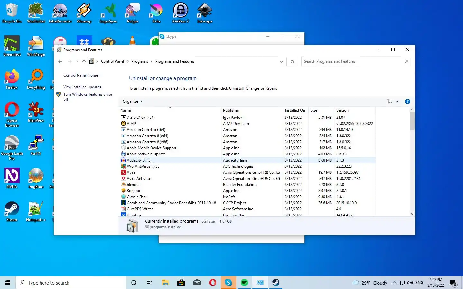Sort programs by Size column header

tap(321, 110)
